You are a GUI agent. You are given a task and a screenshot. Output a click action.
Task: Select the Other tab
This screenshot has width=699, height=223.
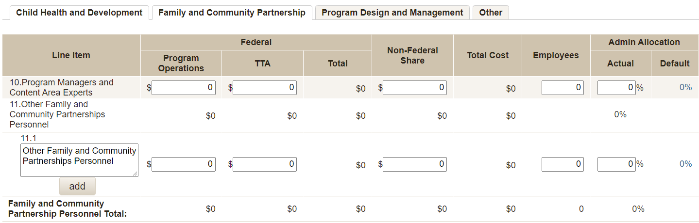(x=491, y=13)
